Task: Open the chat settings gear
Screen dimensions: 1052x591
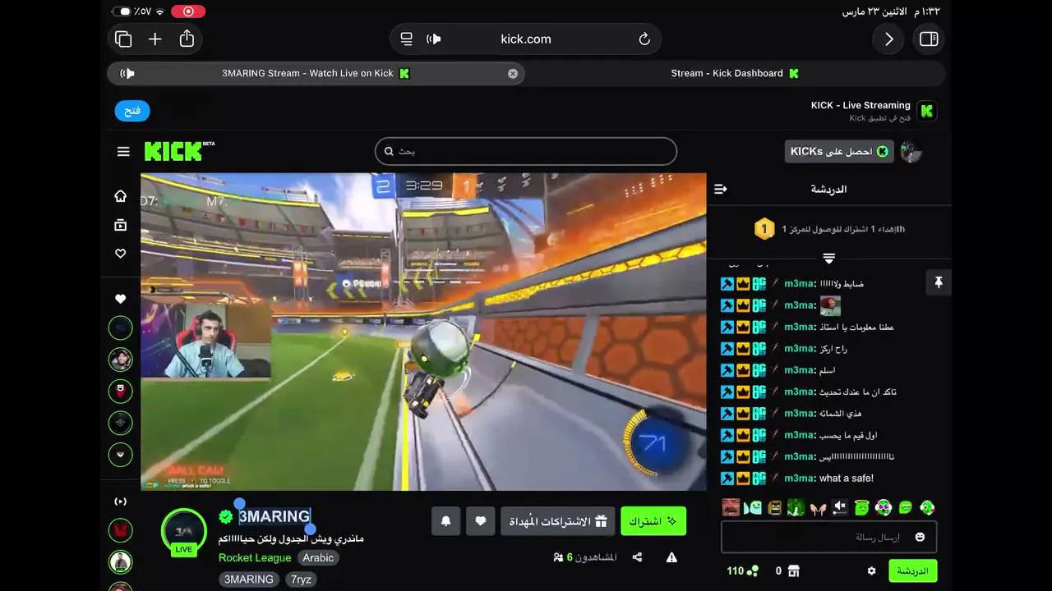Action: pos(871,570)
